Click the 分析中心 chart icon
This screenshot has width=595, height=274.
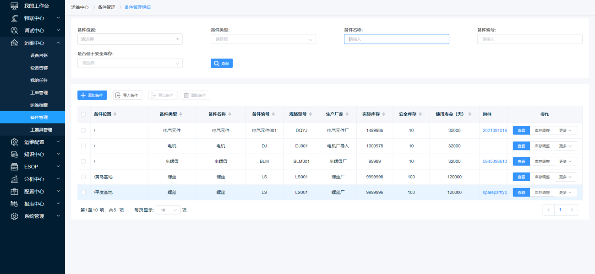14,179
